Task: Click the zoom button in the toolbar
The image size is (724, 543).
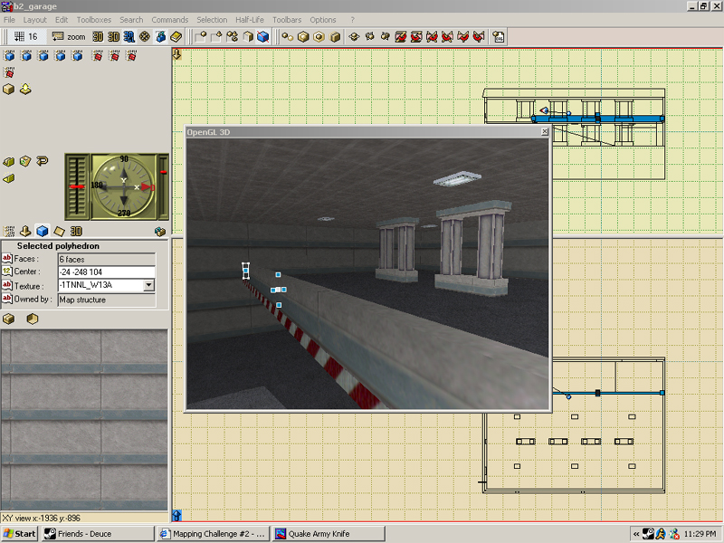Action: 69,36
